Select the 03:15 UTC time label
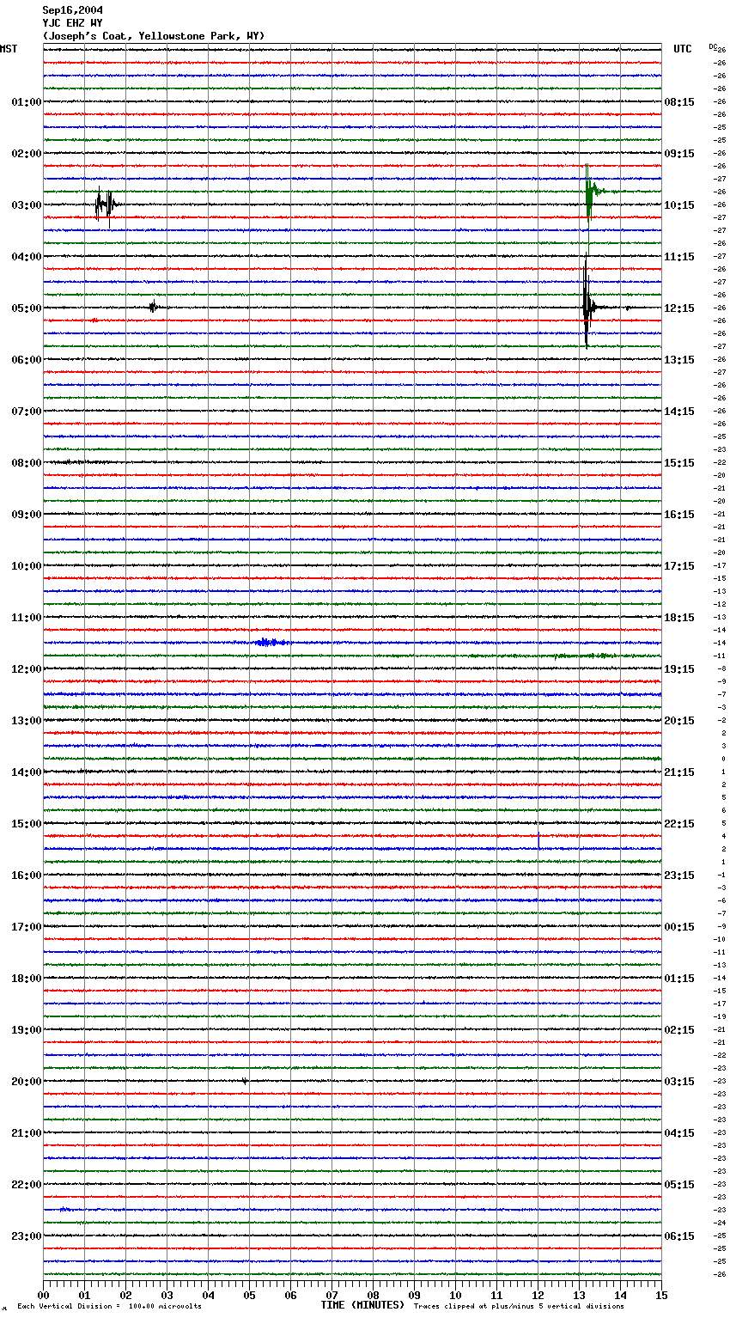 click(679, 1082)
